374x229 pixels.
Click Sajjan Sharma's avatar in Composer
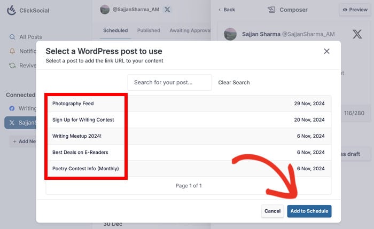pos(230,34)
